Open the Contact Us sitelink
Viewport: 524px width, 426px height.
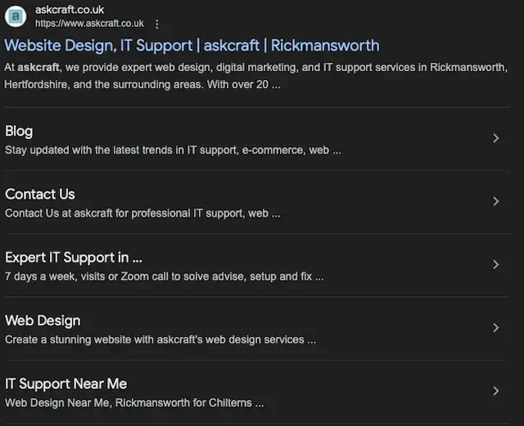[x=40, y=195]
